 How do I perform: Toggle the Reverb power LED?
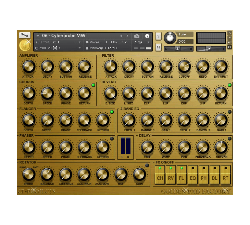[x=229, y=85]
